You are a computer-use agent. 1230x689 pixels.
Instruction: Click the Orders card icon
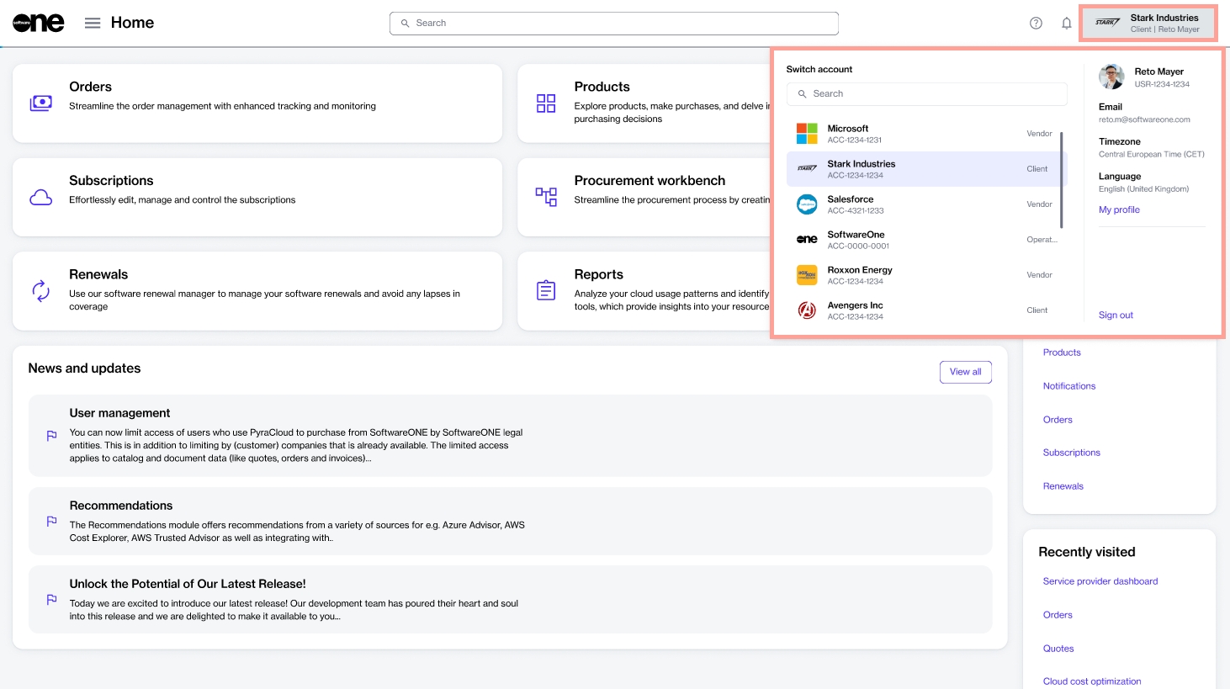41,103
